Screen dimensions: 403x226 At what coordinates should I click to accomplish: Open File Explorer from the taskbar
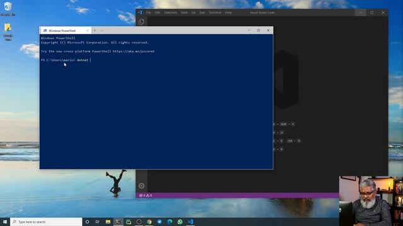(x=108, y=222)
